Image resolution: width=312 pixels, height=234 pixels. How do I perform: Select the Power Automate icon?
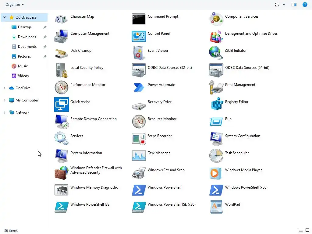tap(139, 87)
